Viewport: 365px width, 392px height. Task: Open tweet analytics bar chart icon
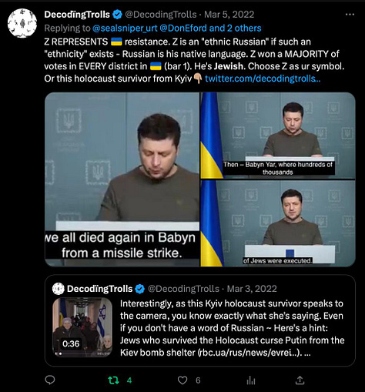click(251, 380)
